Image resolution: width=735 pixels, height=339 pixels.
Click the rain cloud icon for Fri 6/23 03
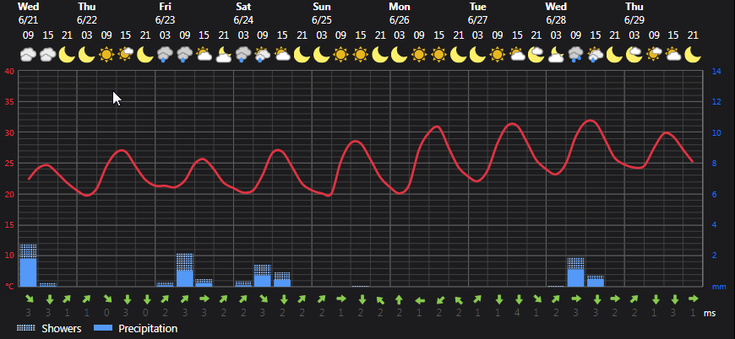[165, 55]
